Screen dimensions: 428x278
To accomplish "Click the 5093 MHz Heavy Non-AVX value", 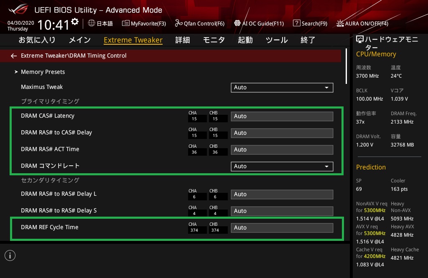I will point(402,219).
